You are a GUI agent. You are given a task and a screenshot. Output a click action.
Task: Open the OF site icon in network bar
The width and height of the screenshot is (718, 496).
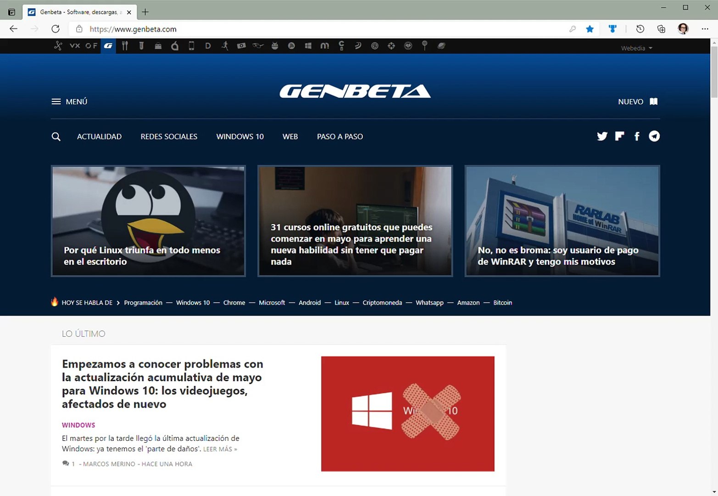(x=91, y=45)
